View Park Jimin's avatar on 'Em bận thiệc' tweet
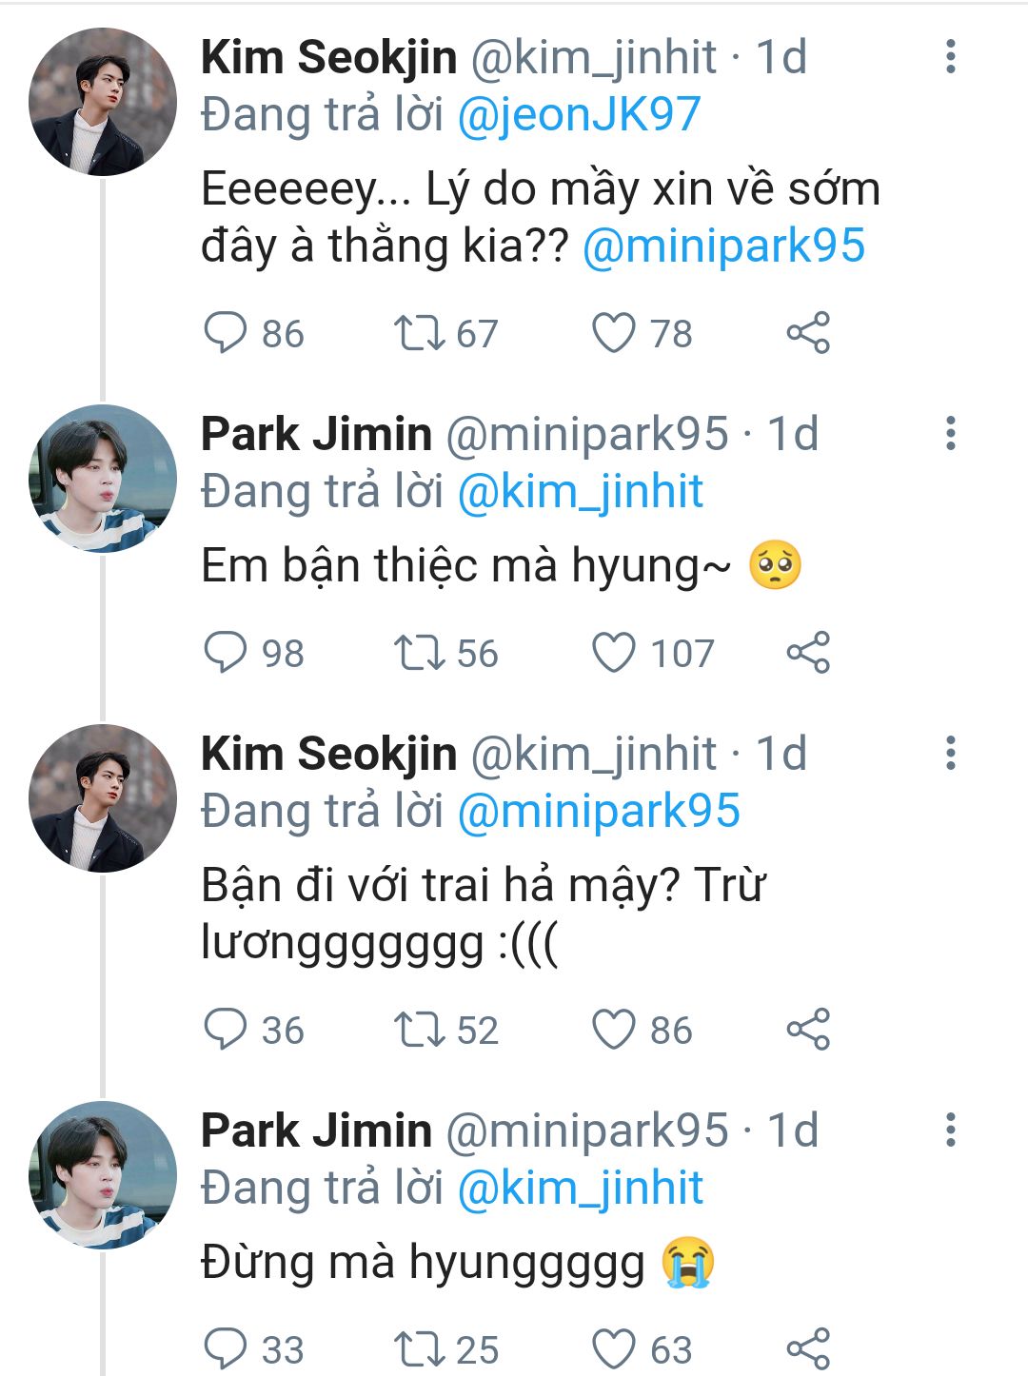1028x1376 pixels. [103, 479]
